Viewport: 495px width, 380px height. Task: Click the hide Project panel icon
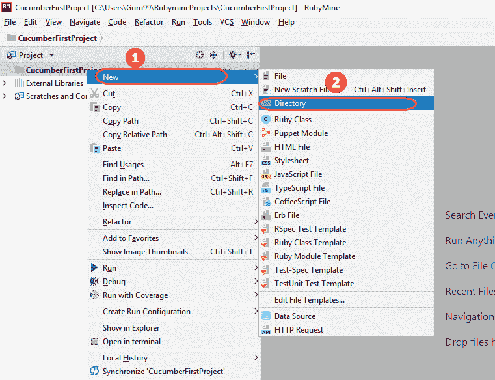[x=250, y=55]
